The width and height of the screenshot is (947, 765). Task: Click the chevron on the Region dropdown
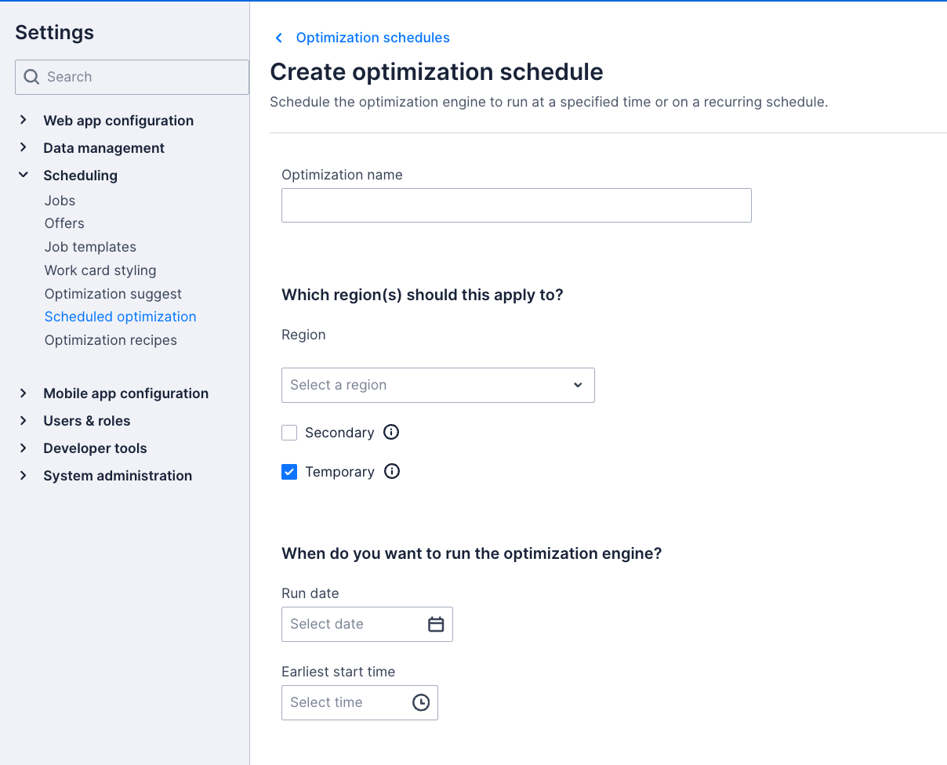(x=578, y=385)
